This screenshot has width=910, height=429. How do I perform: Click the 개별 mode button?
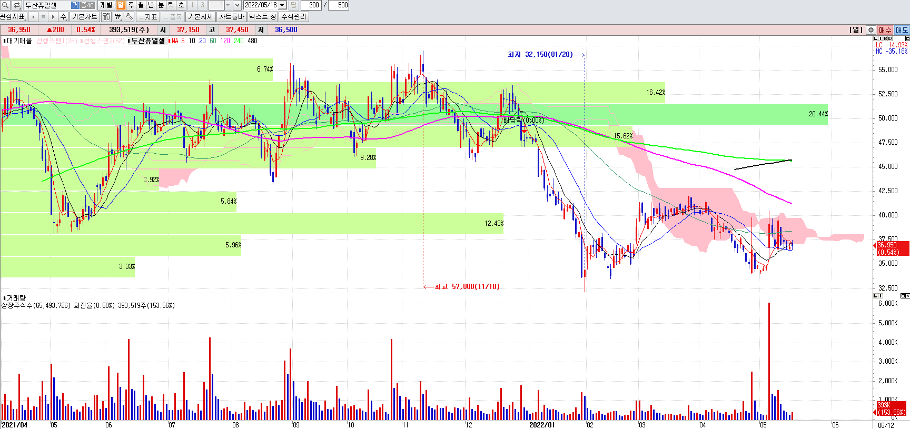pos(106,5)
